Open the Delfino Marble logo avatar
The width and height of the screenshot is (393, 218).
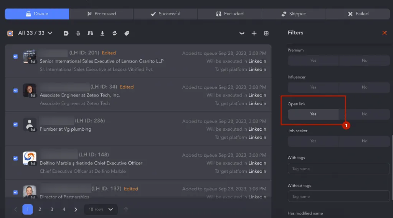click(x=29, y=158)
